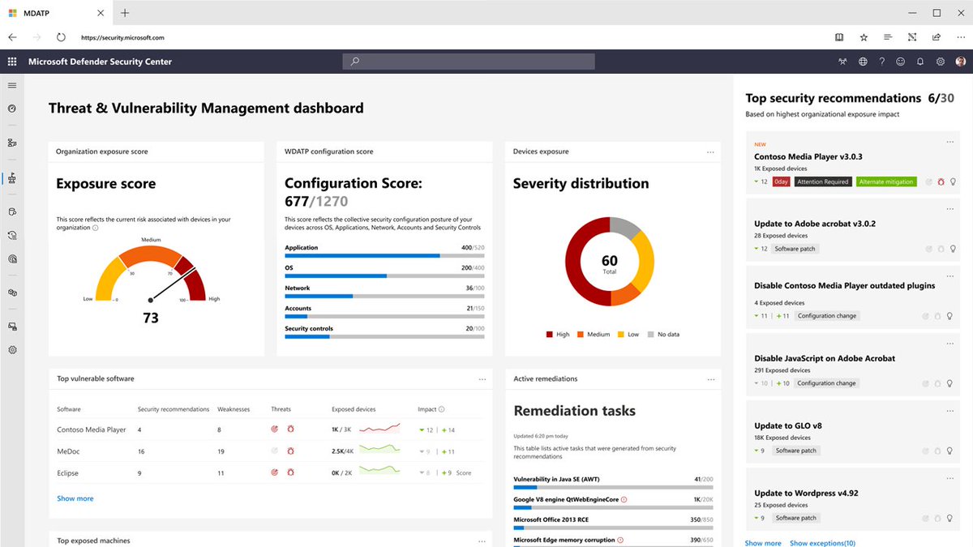The height and width of the screenshot is (547, 973).
Task: Click Show more under security recommendations
Action: tap(763, 543)
